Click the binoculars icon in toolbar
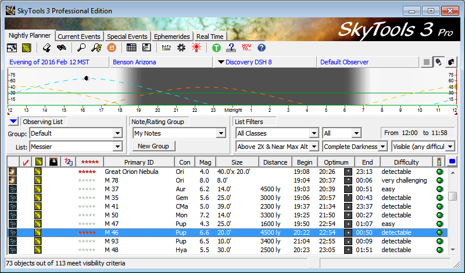Viewport: 465px width, 273px height. tap(60, 48)
